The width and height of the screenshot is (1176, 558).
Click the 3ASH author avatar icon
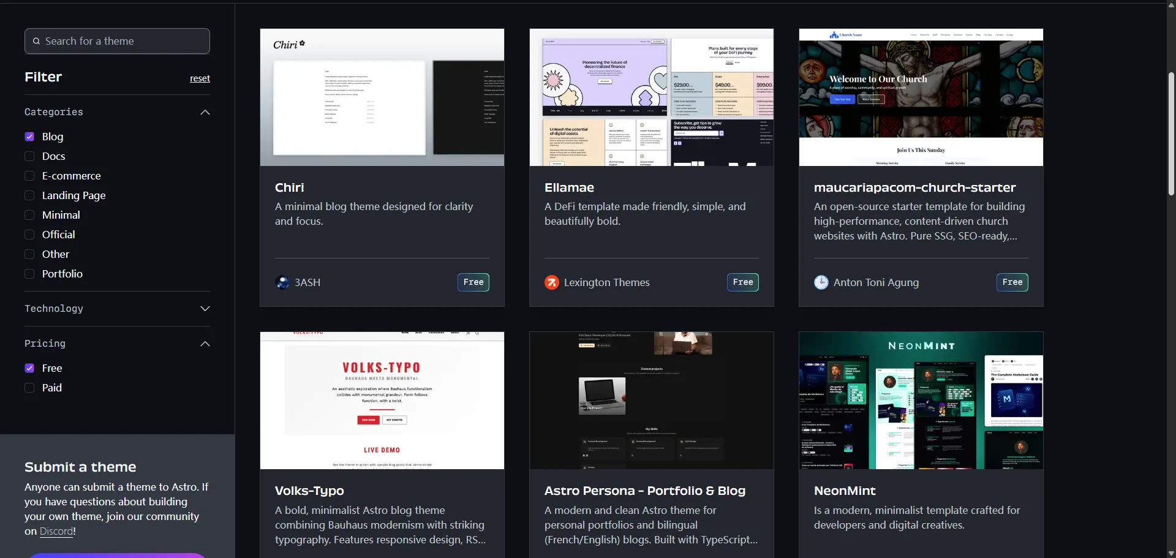[282, 282]
